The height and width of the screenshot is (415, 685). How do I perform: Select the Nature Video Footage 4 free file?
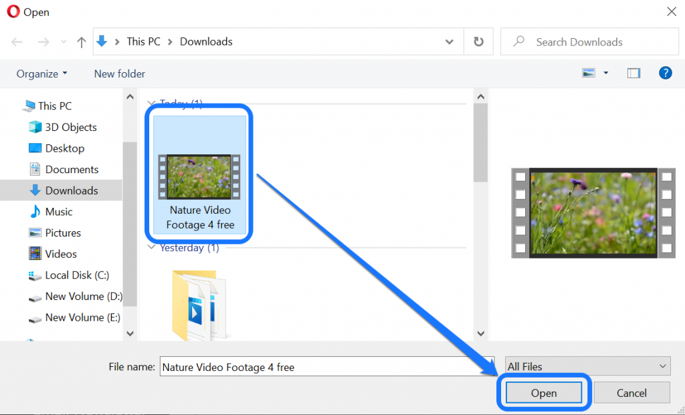tap(199, 174)
